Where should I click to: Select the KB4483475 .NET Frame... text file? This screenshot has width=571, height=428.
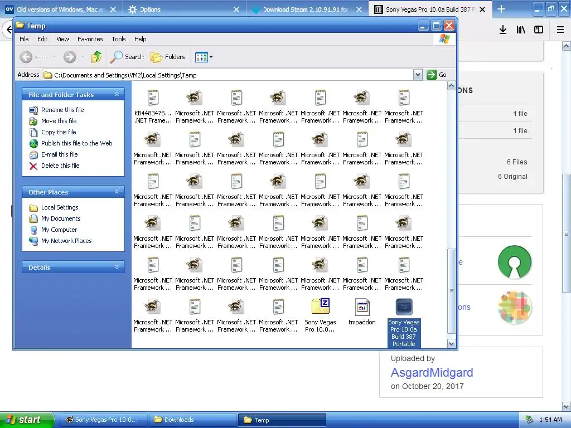pyautogui.click(x=153, y=106)
